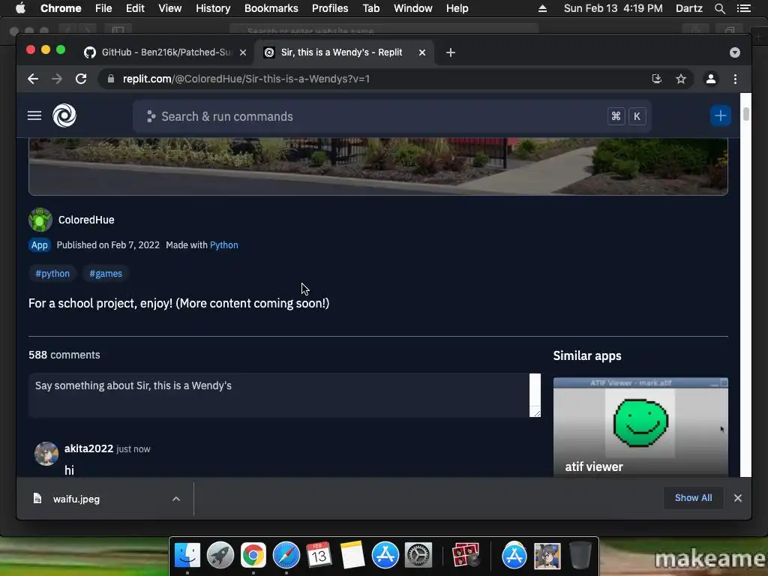The width and height of the screenshot is (768, 576).
Task: Select the #games tag
Action: (106, 273)
